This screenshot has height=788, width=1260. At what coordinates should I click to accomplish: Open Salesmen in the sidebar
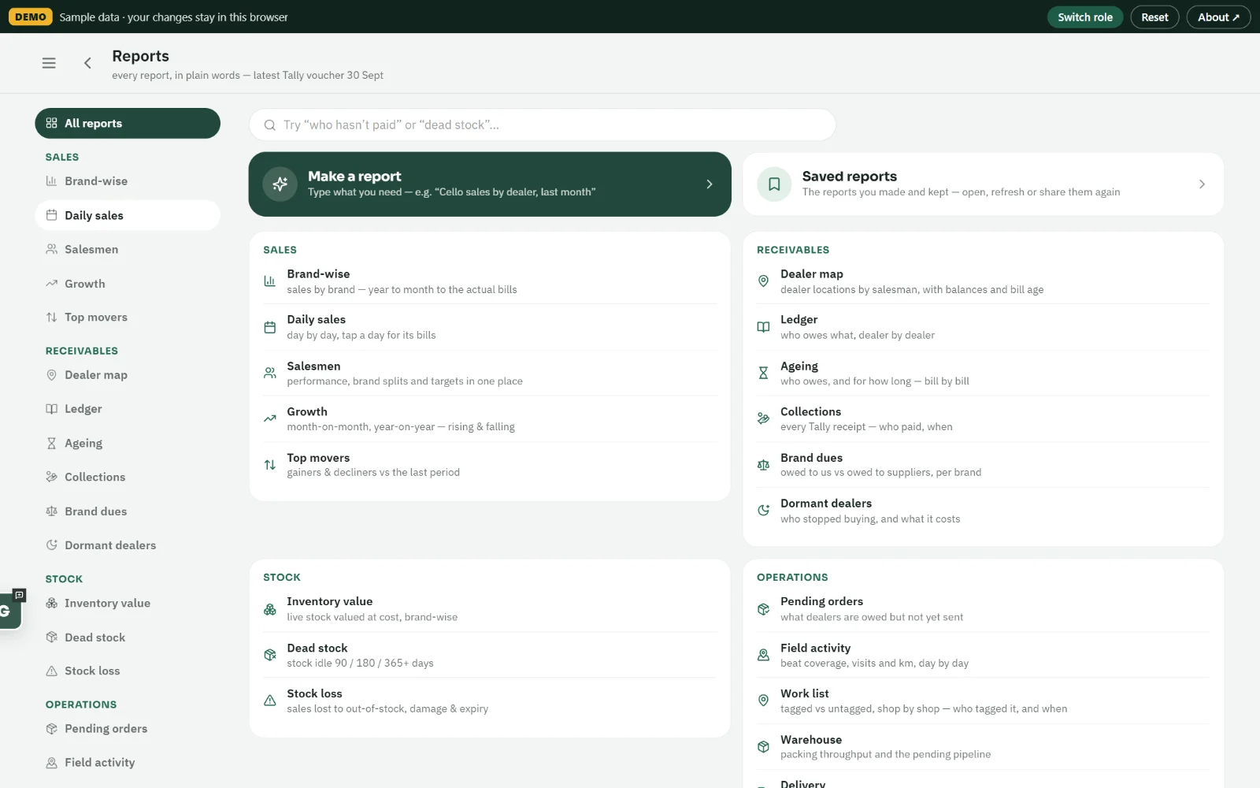(x=128, y=249)
